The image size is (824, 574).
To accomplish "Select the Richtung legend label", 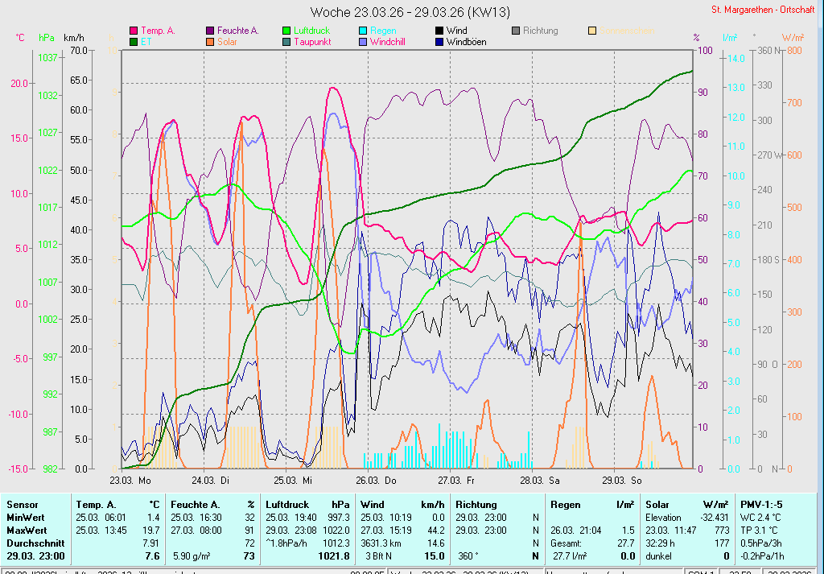I will 540,31.
